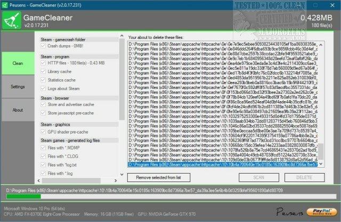Viewport: 341px width, 222px height.
Task: Open the Settings tab
Action: pos(18,86)
